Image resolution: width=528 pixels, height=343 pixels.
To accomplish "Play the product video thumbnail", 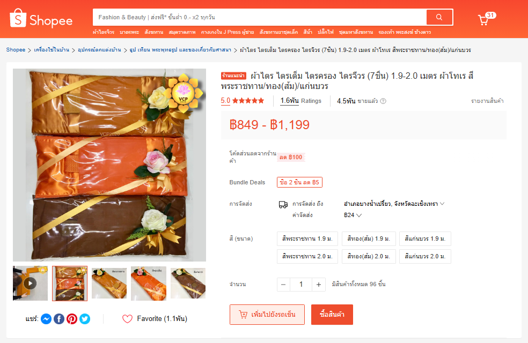I will 30,283.
